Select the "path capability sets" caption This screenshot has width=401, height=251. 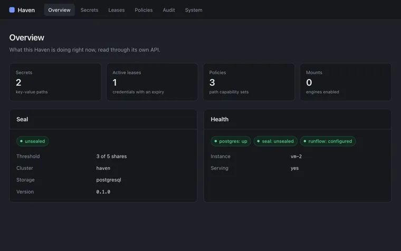click(x=229, y=92)
